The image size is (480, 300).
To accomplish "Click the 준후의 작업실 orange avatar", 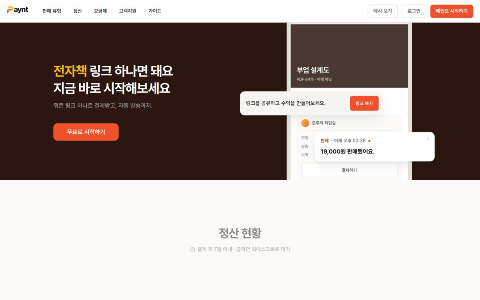I will point(305,123).
